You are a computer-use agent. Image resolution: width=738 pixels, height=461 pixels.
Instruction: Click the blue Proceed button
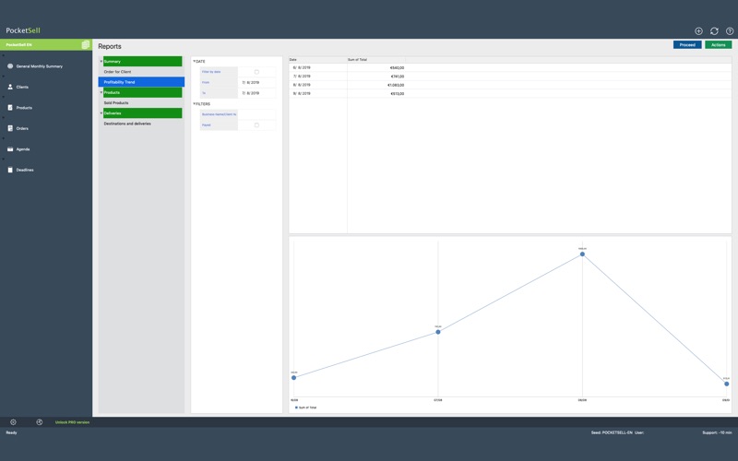(x=687, y=44)
